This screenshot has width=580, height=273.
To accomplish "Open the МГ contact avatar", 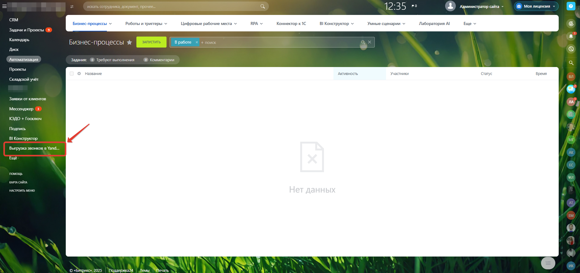I will (571, 140).
